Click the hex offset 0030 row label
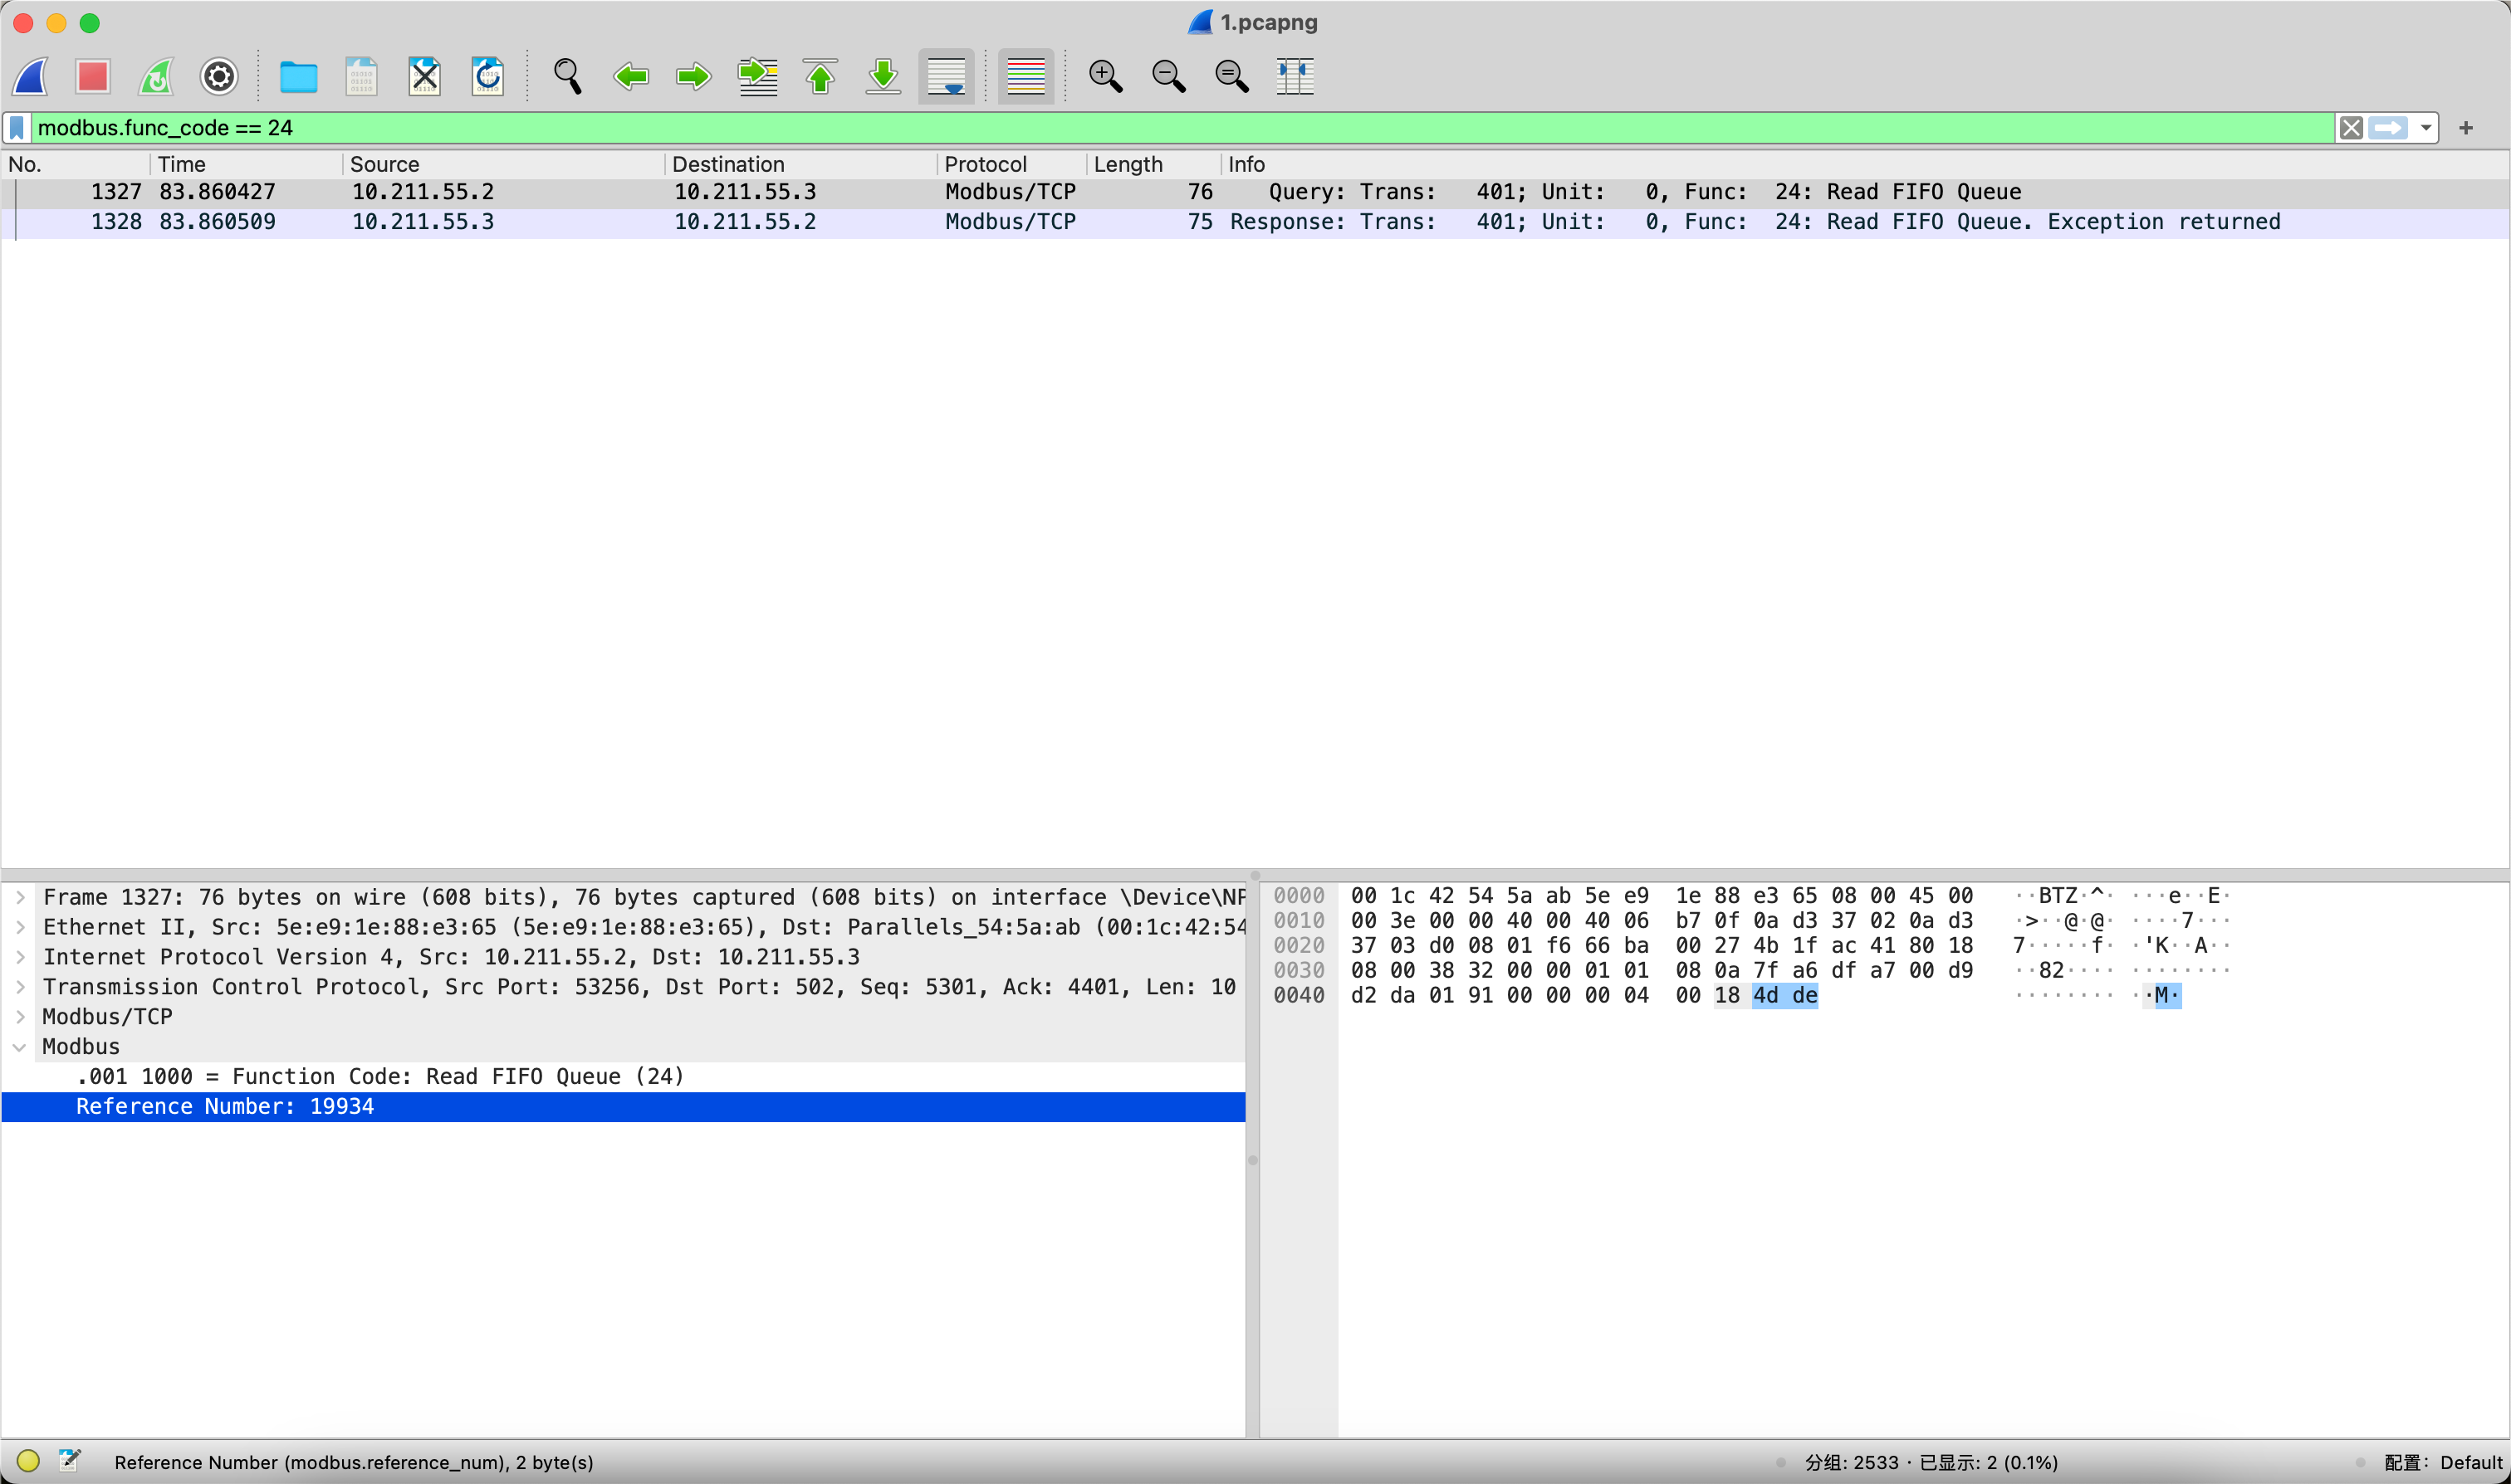2511x1484 pixels. tap(1299, 970)
